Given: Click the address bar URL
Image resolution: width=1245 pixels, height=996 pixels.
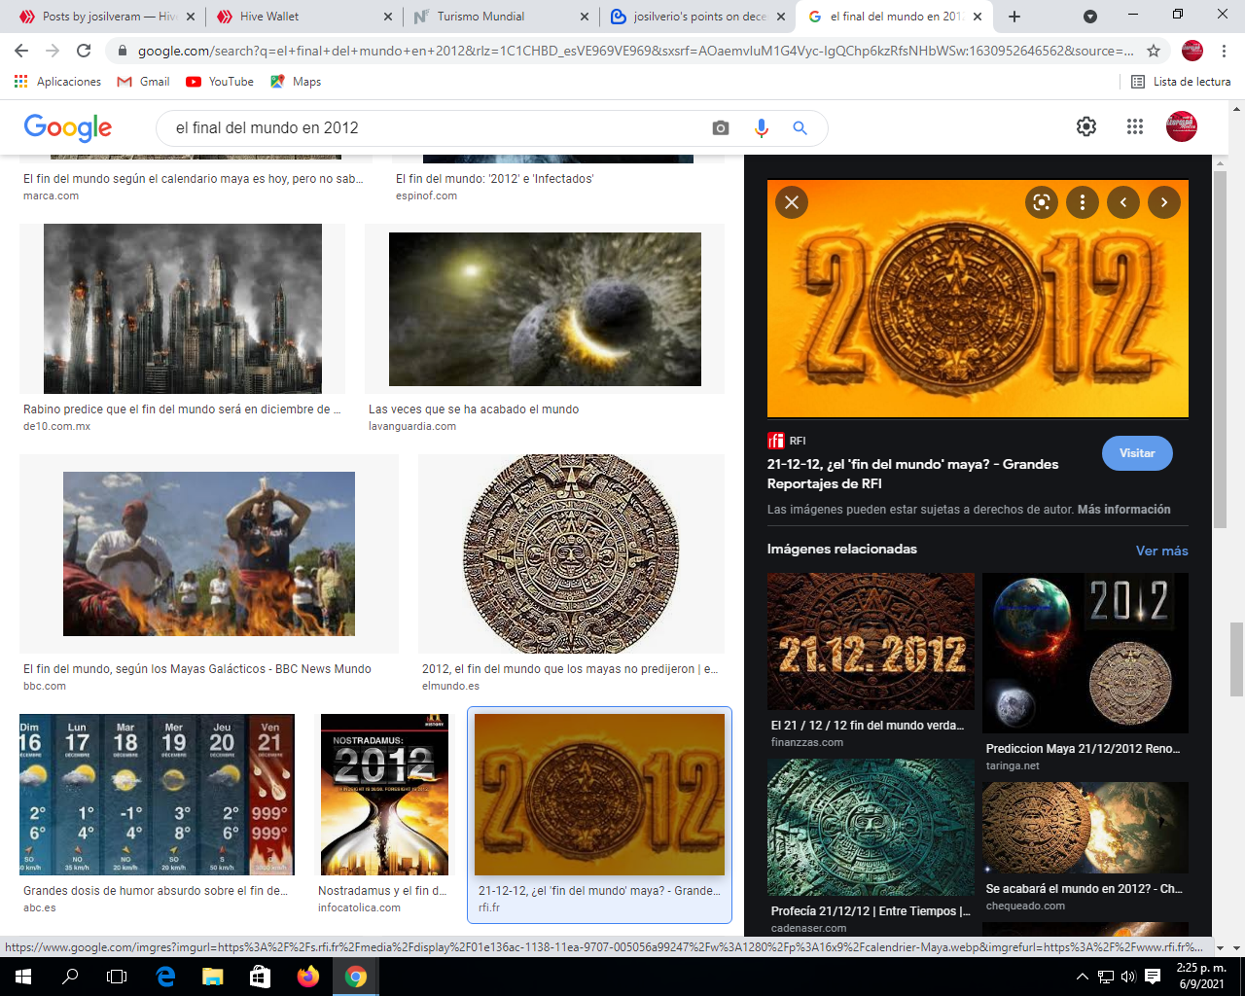Looking at the screenshot, I should point(636,51).
